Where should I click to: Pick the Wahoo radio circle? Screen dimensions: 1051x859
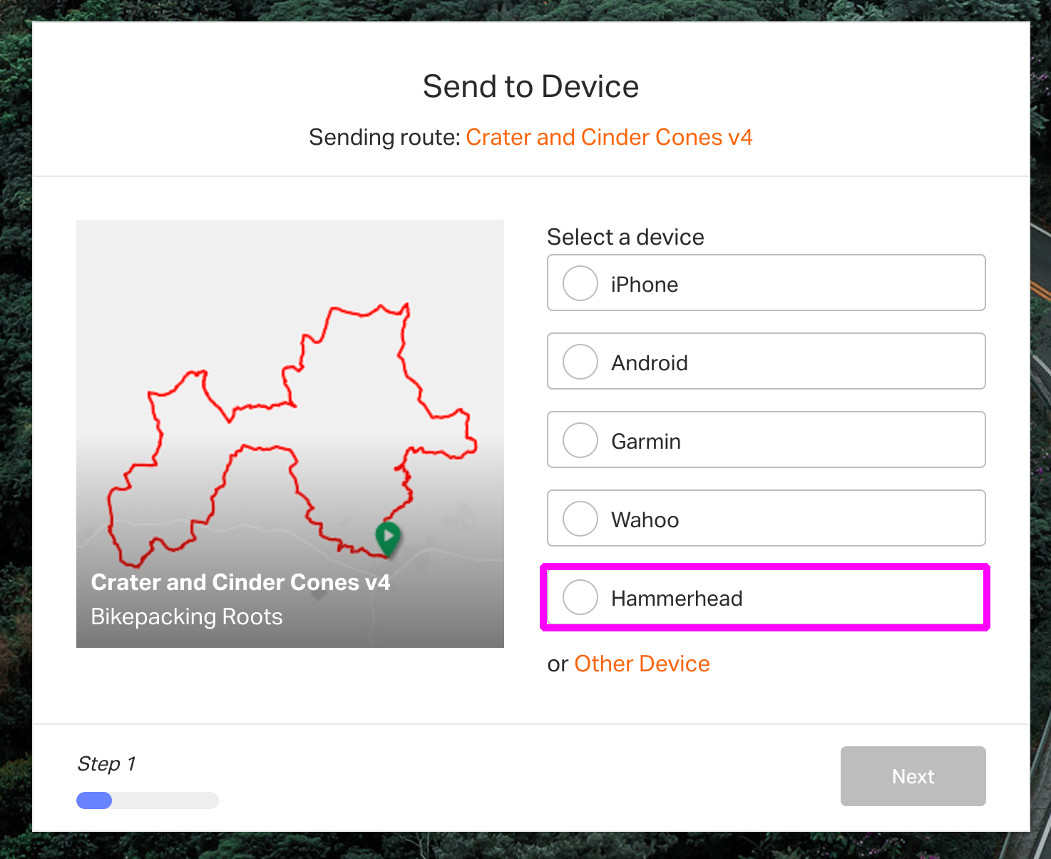[580, 519]
